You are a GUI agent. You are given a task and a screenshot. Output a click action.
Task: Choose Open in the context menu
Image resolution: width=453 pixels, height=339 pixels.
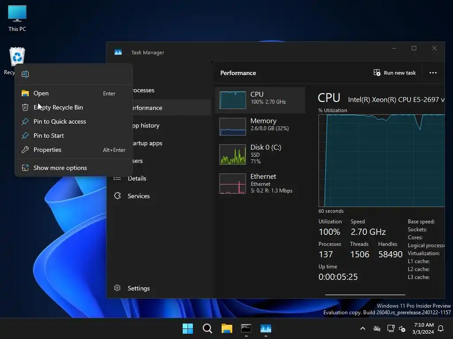[x=74, y=93]
